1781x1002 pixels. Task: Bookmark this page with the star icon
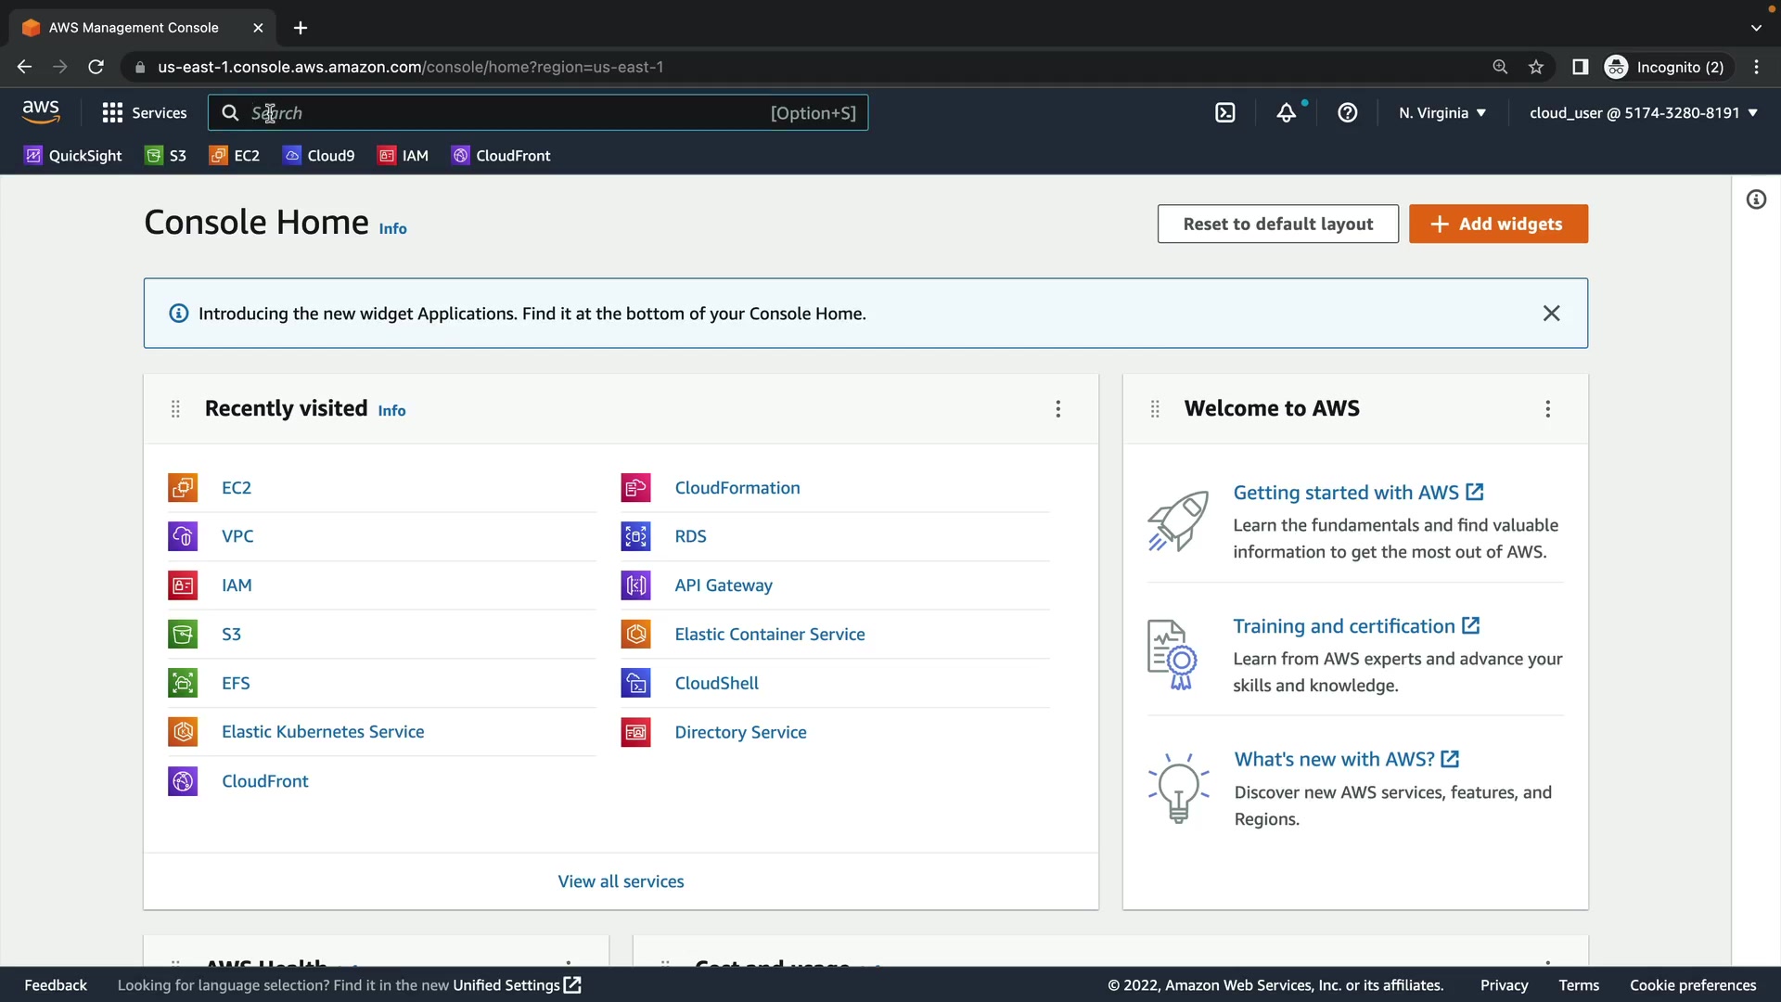(x=1536, y=67)
